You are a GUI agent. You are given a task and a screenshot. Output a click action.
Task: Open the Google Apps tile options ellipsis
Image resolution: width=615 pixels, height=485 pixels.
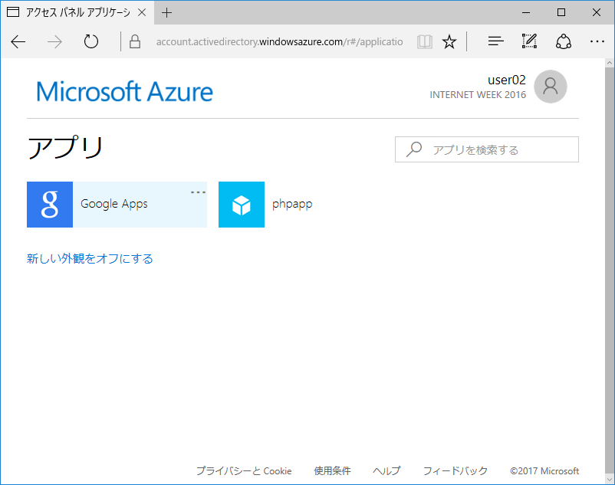198,192
